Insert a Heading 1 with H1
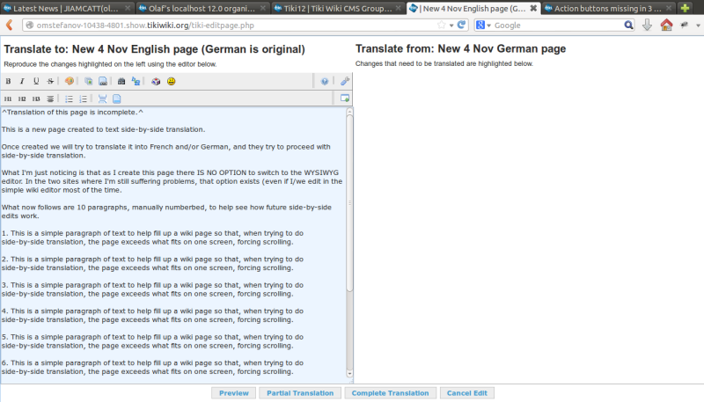 click(8, 99)
